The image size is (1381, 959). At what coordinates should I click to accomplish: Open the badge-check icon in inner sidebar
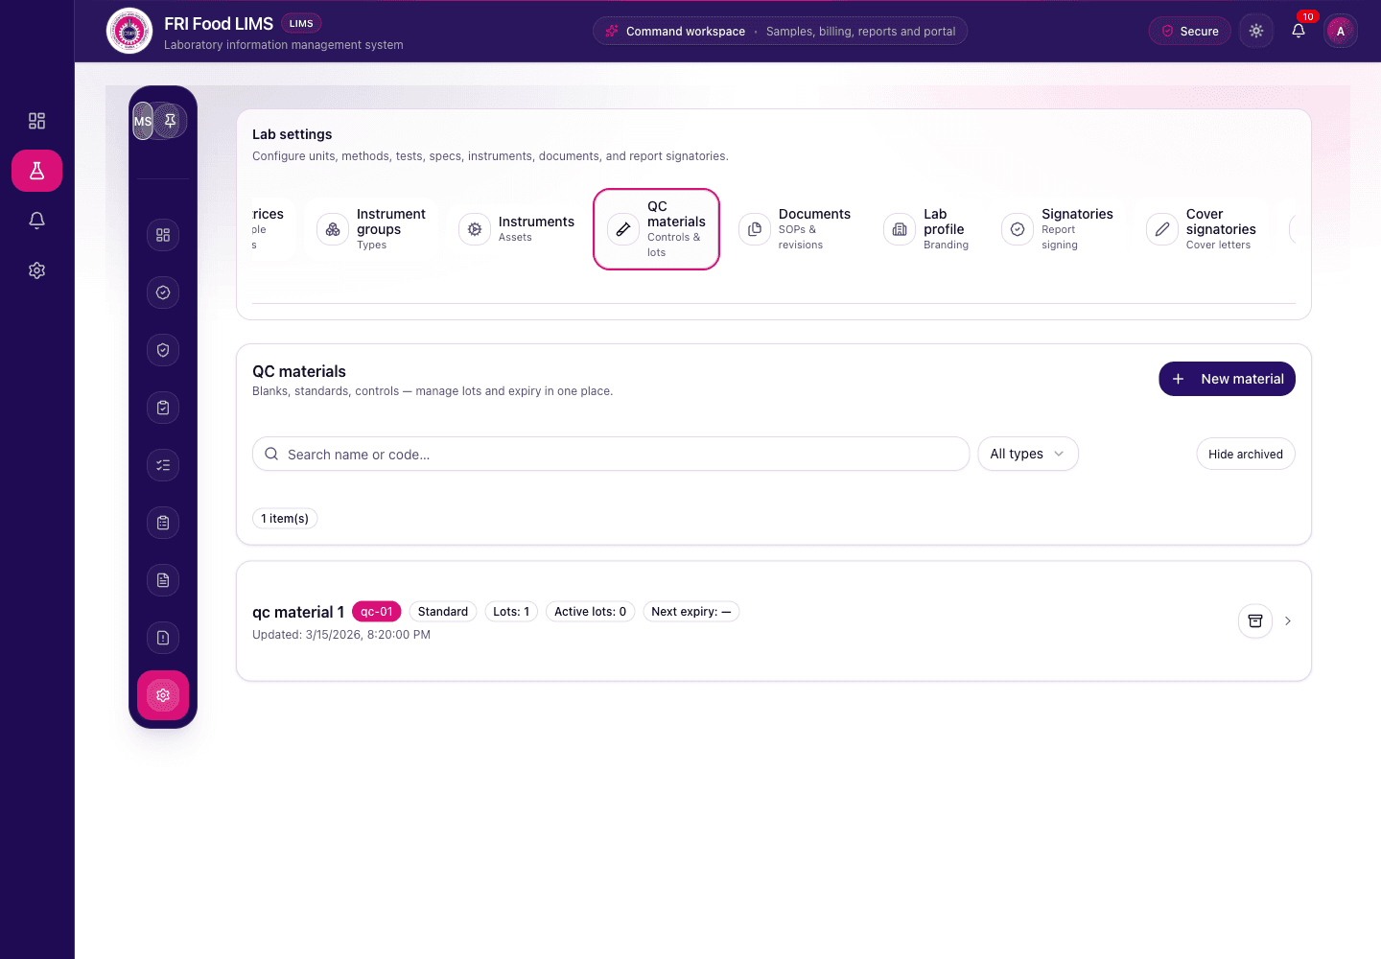click(163, 292)
